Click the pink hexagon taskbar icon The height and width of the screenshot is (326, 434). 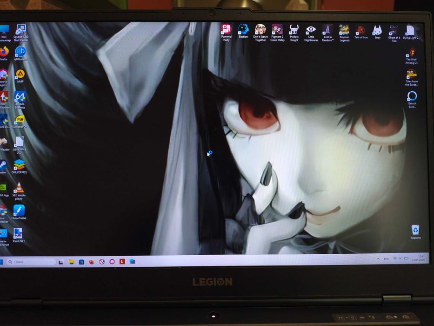(x=112, y=262)
